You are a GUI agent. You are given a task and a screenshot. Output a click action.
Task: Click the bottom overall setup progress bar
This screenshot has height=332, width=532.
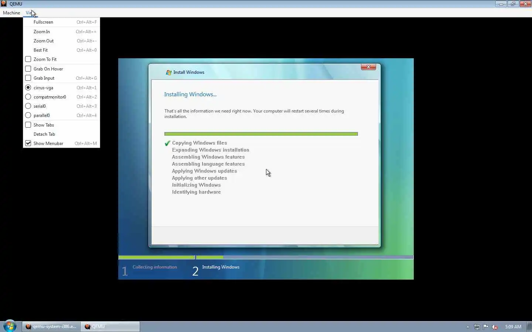[266, 257]
